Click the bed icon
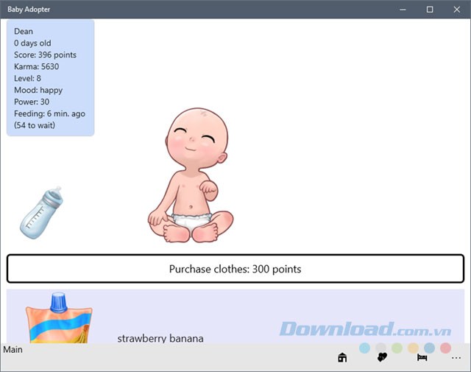 click(422, 357)
